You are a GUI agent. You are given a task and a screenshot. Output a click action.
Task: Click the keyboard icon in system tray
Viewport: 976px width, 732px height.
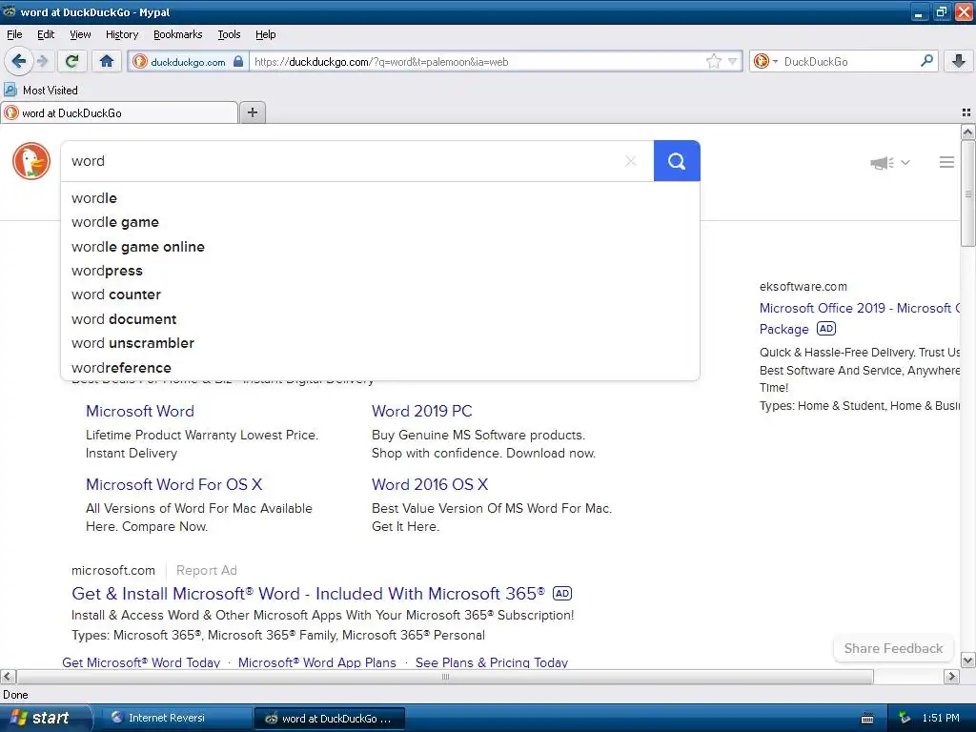click(867, 719)
